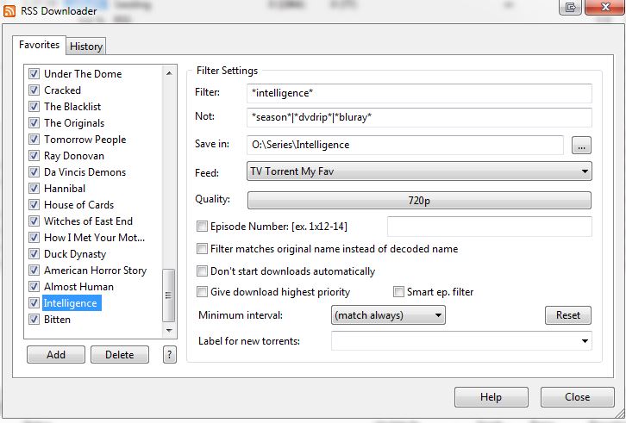The height and width of the screenshot is (423, 626).
Task: Check Give download highest priority
Action: [x=203, y=292]
